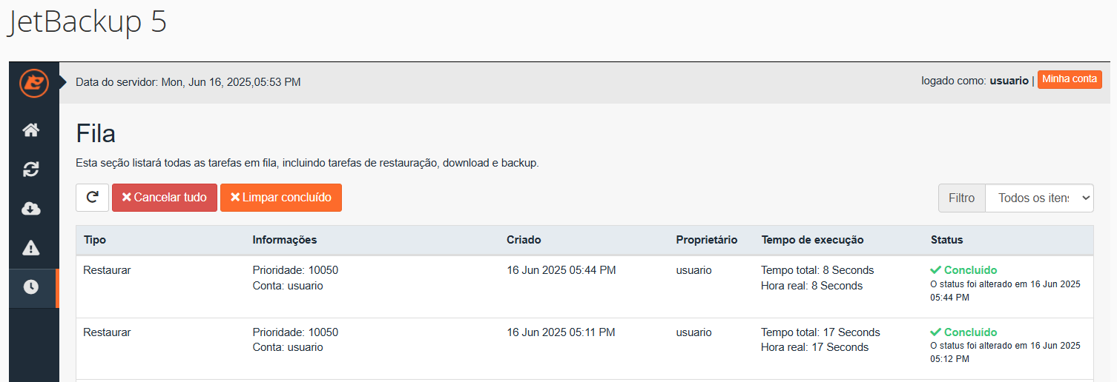Click the Criado column header
The height and width of the screenshot is (382, 1117).
point(524,240)
